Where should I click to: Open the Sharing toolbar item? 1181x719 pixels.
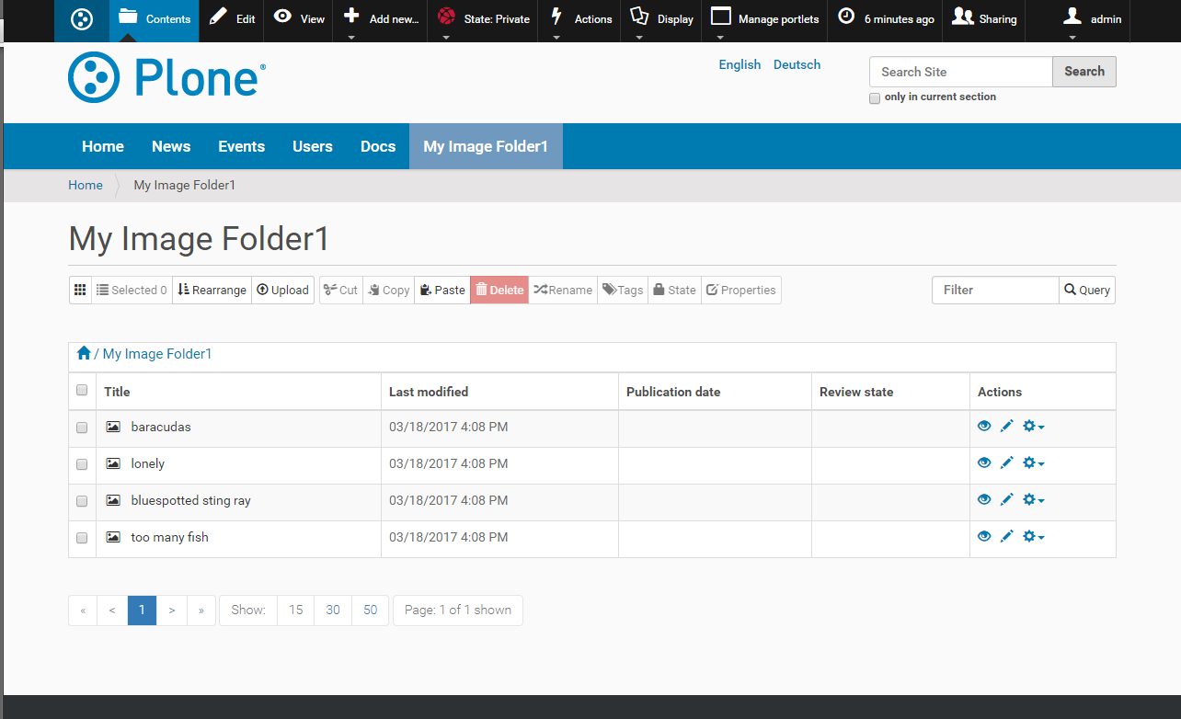point(984,19)
